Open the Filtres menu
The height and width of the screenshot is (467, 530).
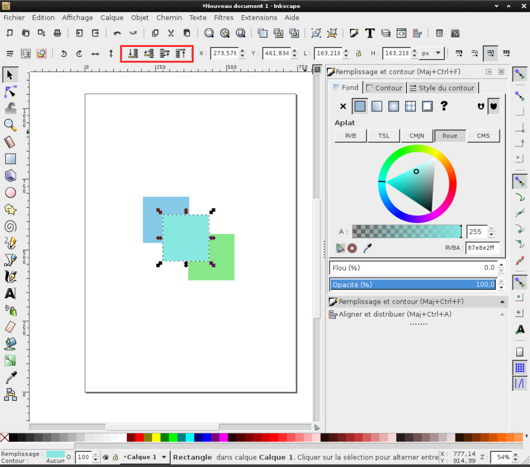pyautogui.click(x=224, y=18)
